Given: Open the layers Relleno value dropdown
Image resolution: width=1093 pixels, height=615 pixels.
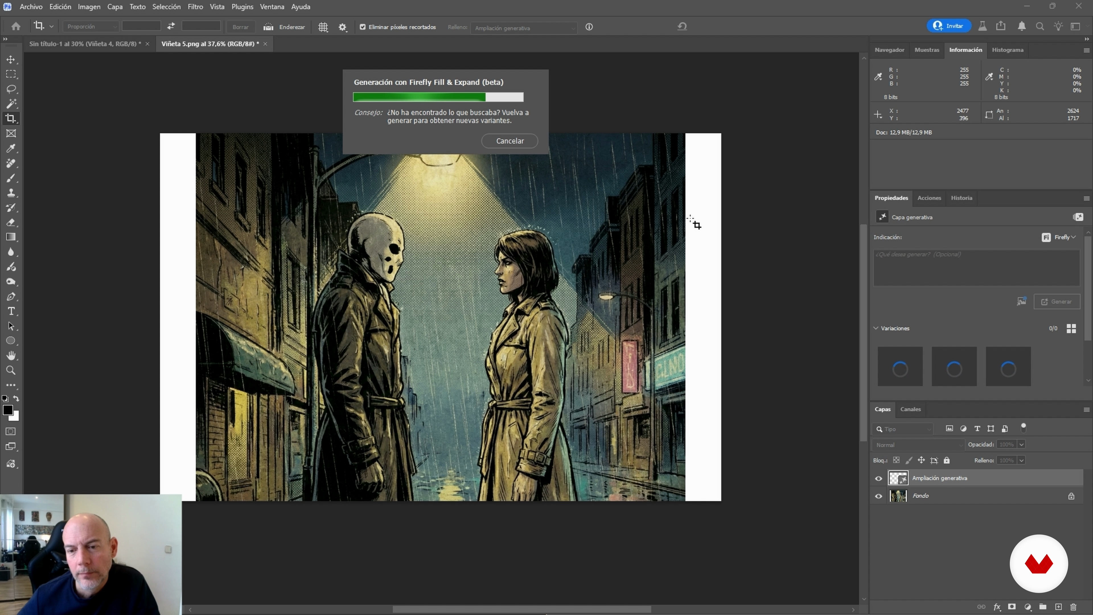Looking at the screenshot, I should (x=1021, y=460).
